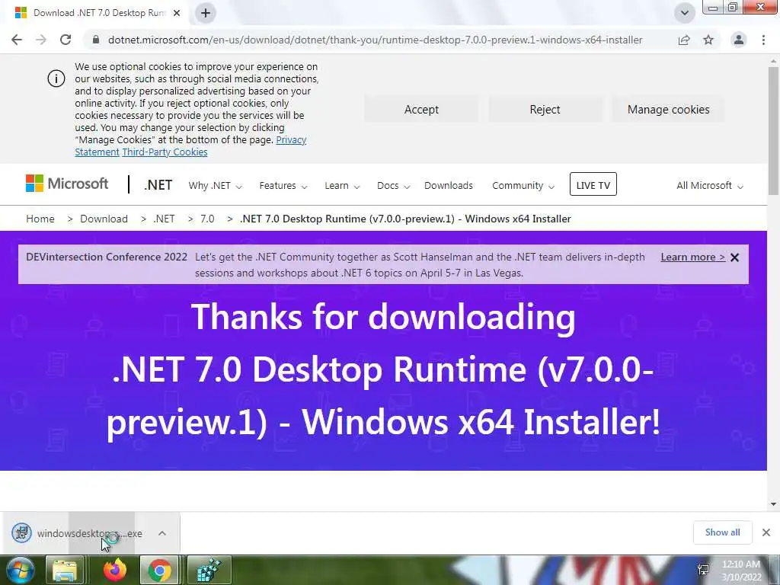Launch Firefox from the taskbar
Image resolution: width=780 pixels, height=585 pixels.
(115, 570)
